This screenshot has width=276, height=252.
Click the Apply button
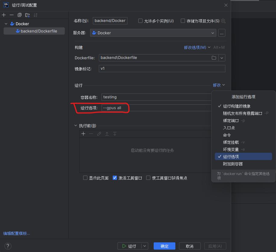click(215, 246)
